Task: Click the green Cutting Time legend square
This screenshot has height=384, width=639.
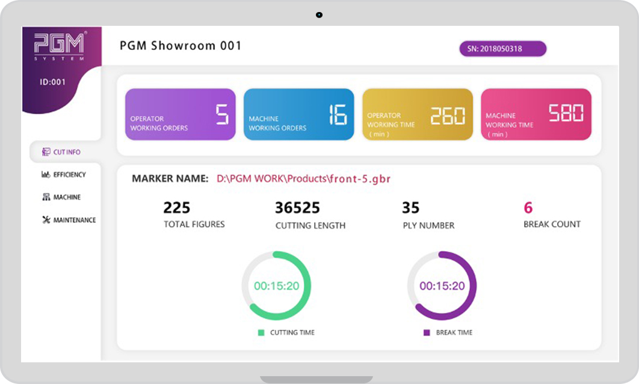Action: pyautogui.click(x=261, y=333)
